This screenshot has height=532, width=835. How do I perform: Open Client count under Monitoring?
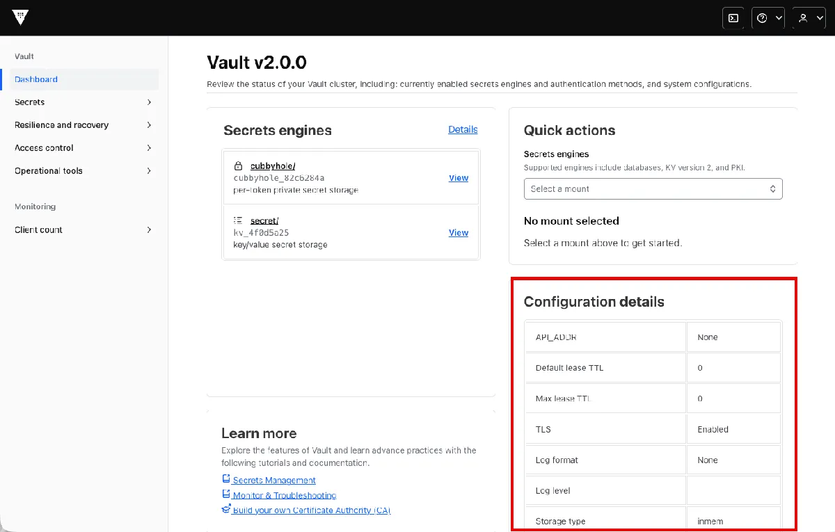83,230
